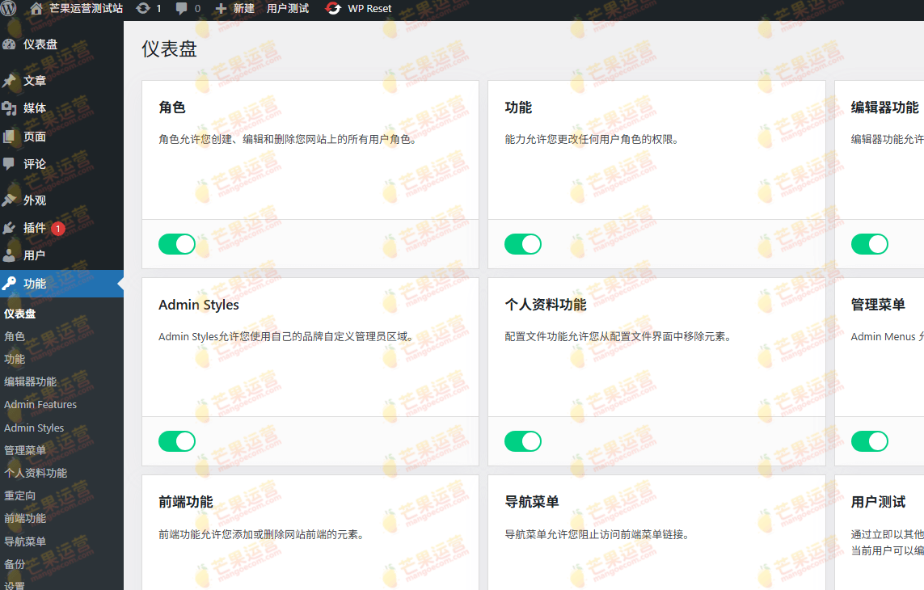Click the 导航菜单 card heading
Image resolution: width=924 pixels, height=590 pixels.
pos(532,502)
